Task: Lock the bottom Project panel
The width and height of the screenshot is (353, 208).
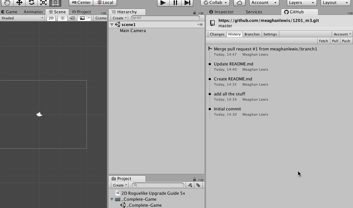Action: tap(194, 180)
